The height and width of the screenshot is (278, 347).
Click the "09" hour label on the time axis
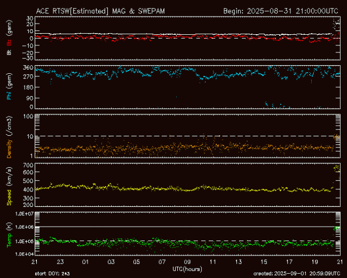[x=187, y=262]
